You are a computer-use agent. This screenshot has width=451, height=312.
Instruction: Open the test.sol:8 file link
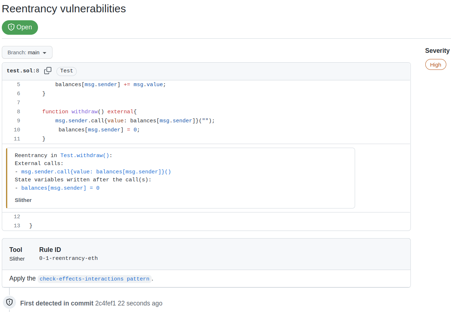pyautogui.click(x=22, y=71)
